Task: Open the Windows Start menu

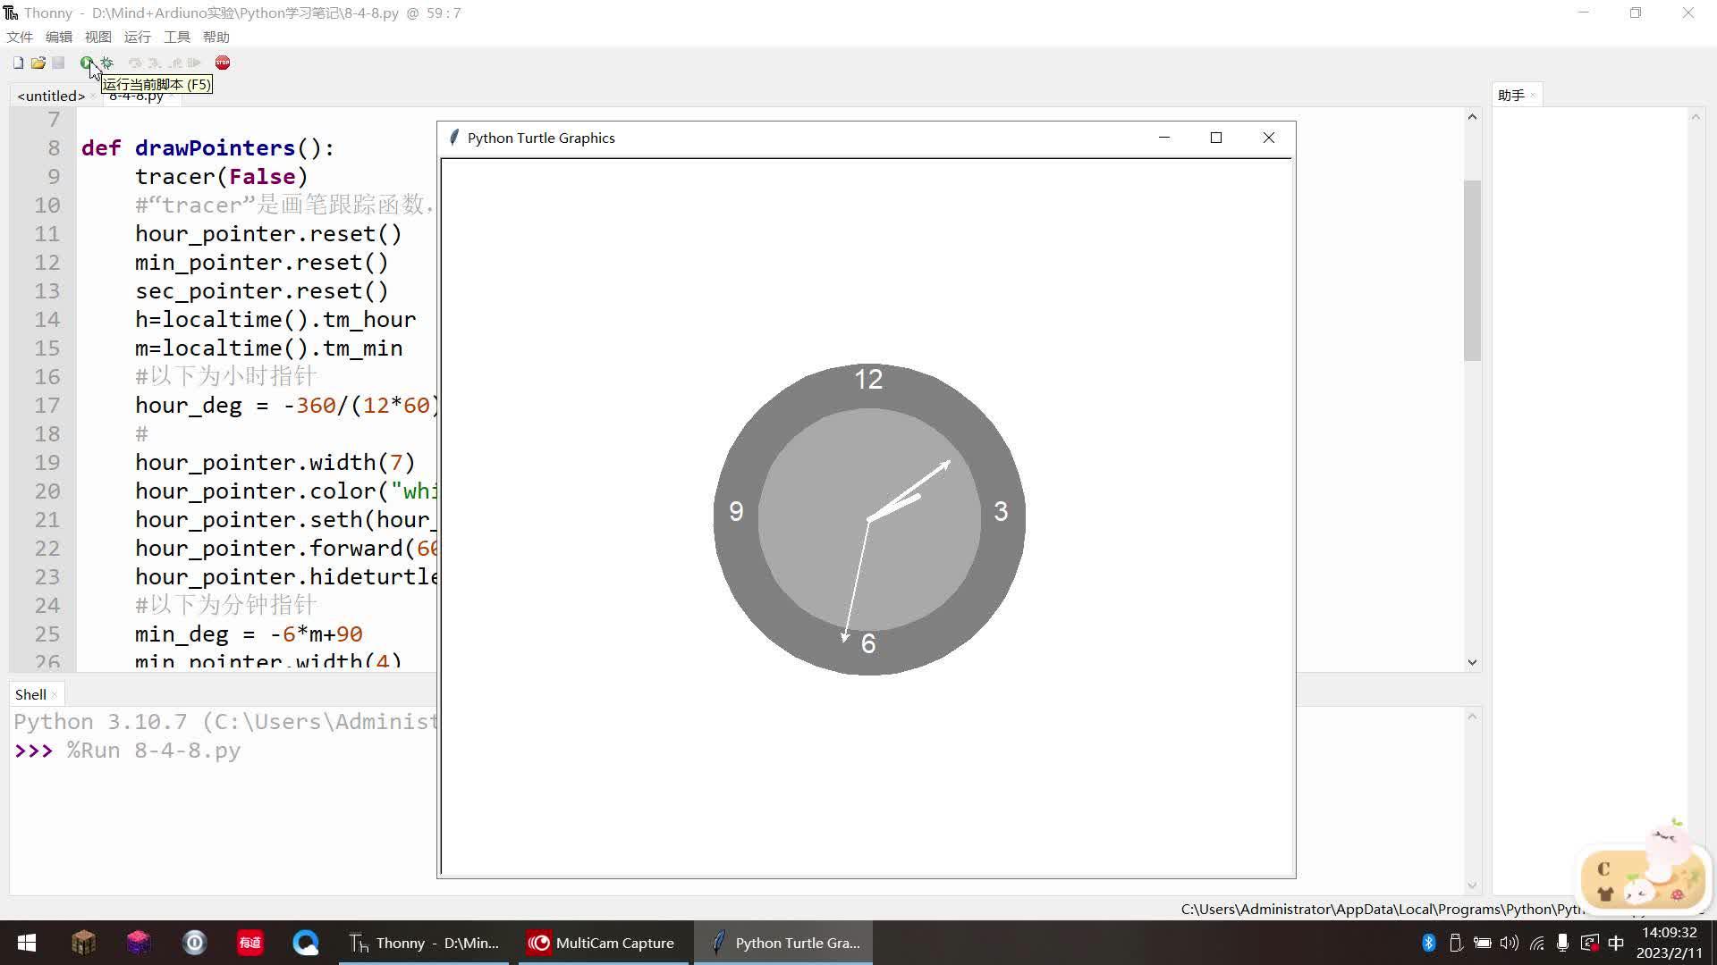Action: [25, 943]
